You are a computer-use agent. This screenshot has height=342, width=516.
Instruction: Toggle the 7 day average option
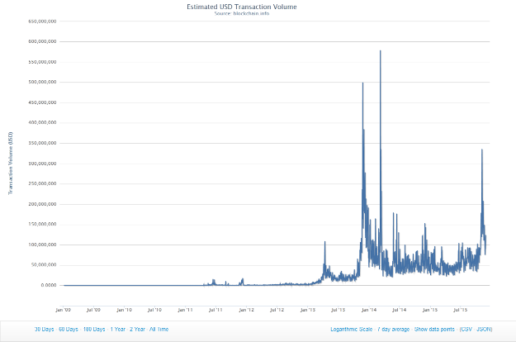[x=395, y=329]
